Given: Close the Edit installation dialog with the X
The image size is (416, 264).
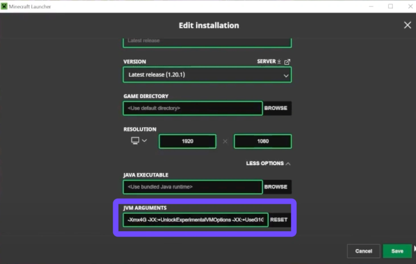Looking at the screenshot, I should (x=407, y=25).
